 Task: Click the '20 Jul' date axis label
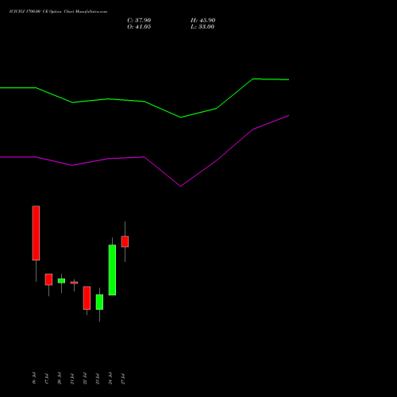(x=60, y=378)
